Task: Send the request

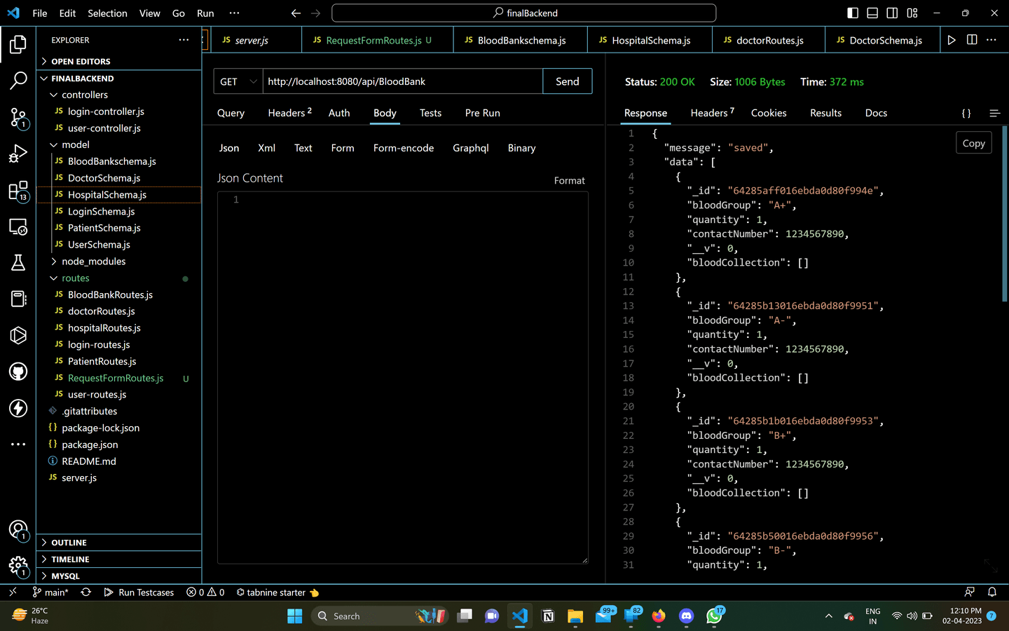Action: click(x=568, y=81)
